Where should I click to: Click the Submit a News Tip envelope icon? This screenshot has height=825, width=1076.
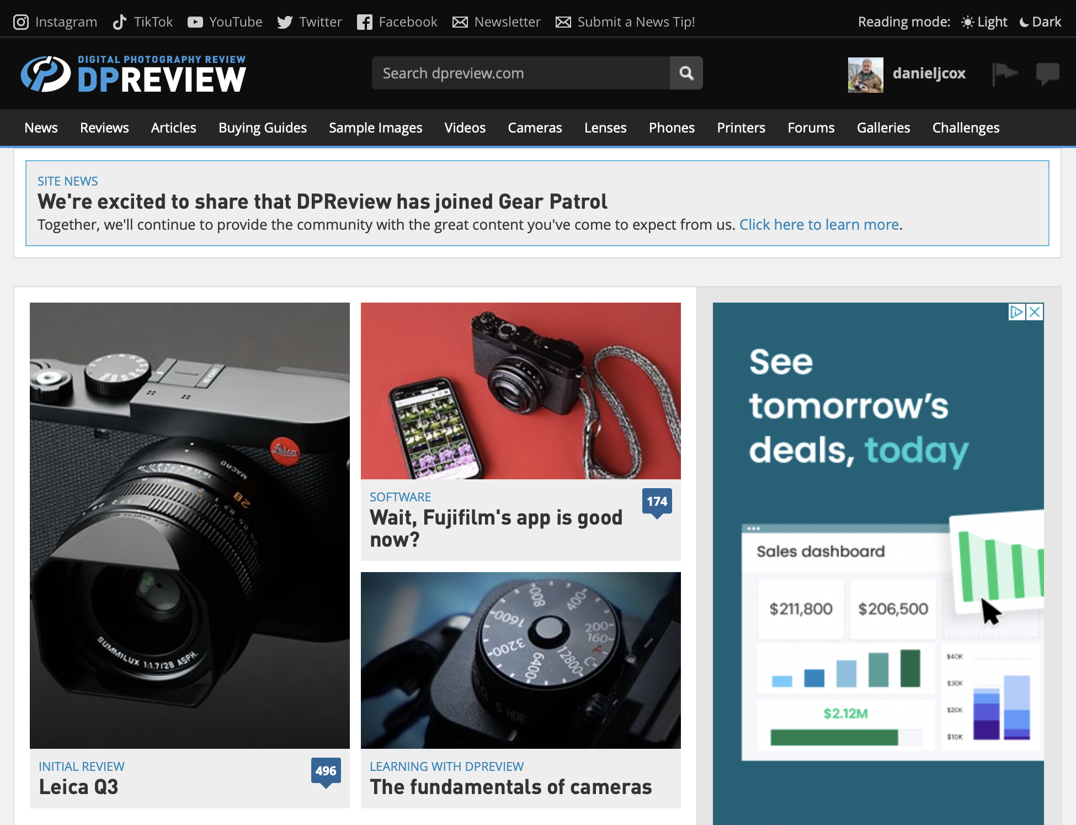click(563, 22)
